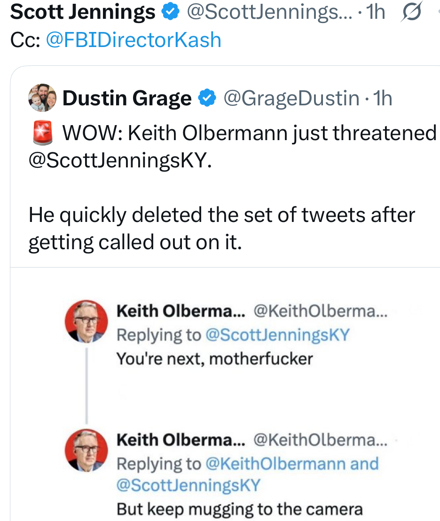Open Dustin Grage's profile name link

click(127, 98)
